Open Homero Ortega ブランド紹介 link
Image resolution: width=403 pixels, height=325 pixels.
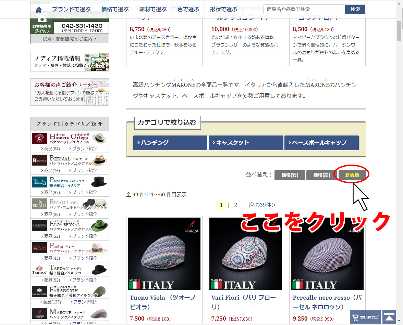click(x=83, y=149)
